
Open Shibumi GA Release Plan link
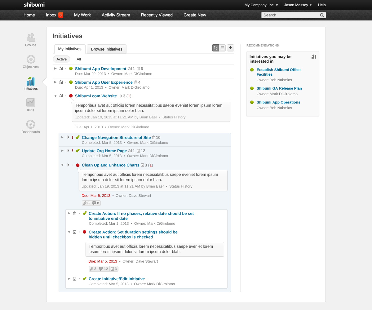279,88
